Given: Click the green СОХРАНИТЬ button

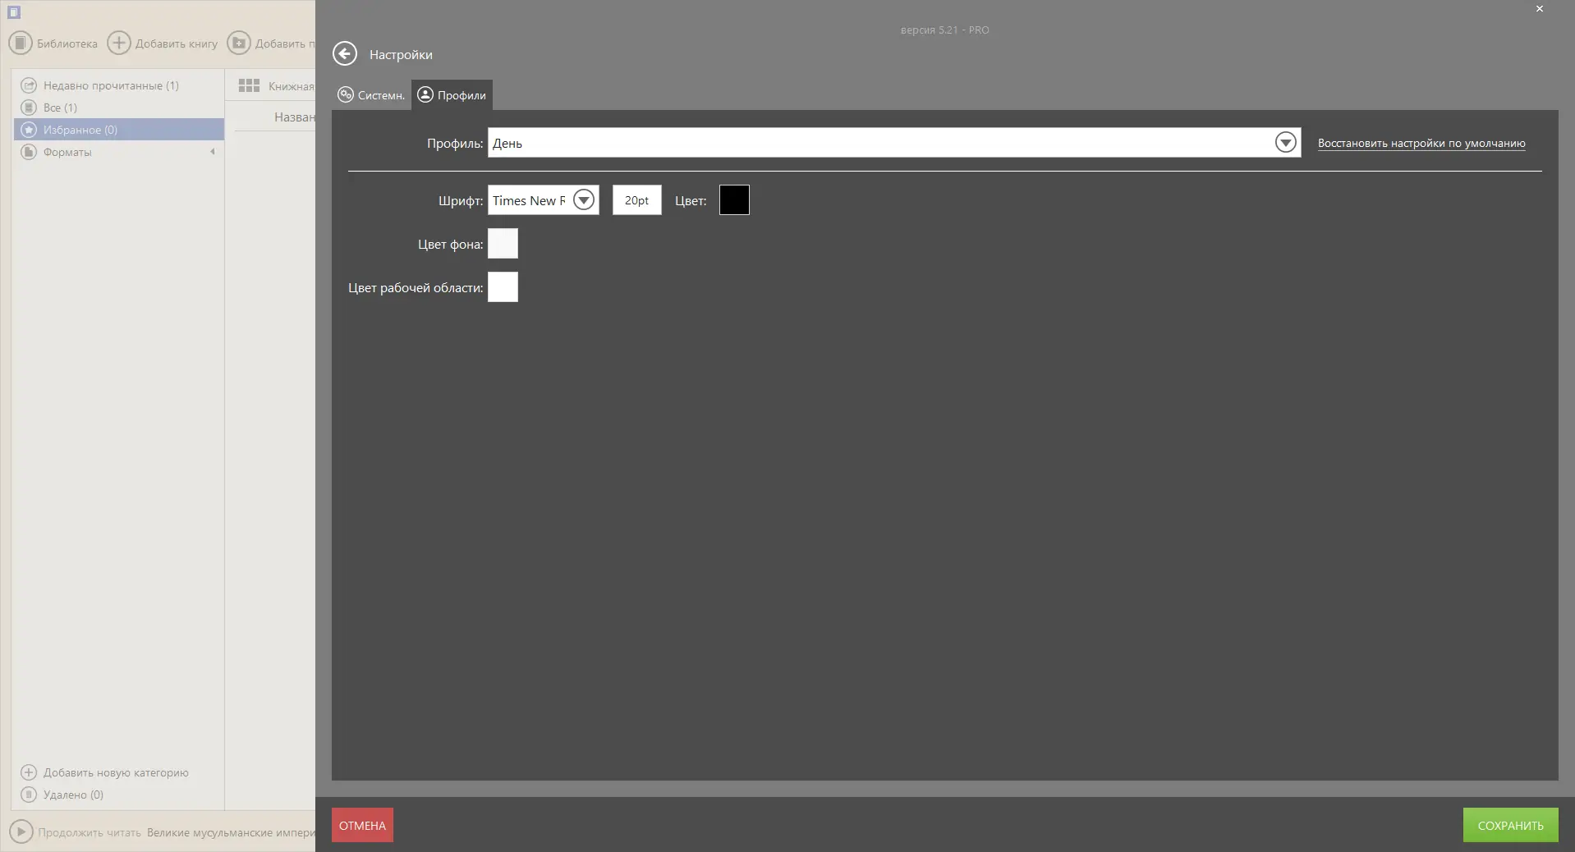Looking at the screenshot, I should click(x=1510, y=826).
